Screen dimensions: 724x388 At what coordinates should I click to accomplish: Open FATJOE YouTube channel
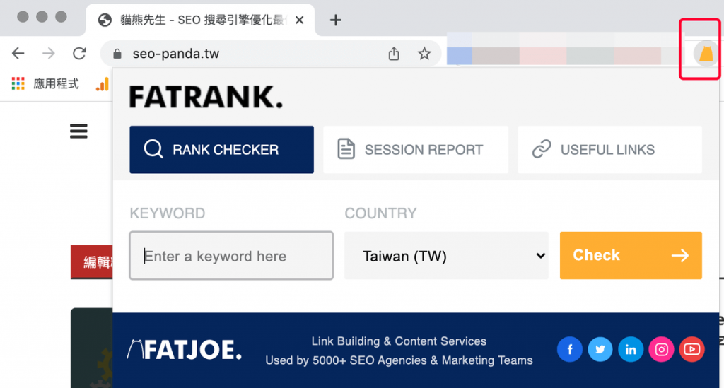[691, 349]
